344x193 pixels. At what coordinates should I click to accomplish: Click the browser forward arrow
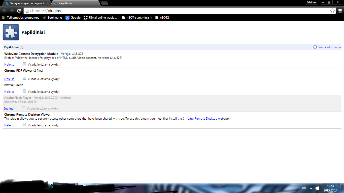[12, 11]
